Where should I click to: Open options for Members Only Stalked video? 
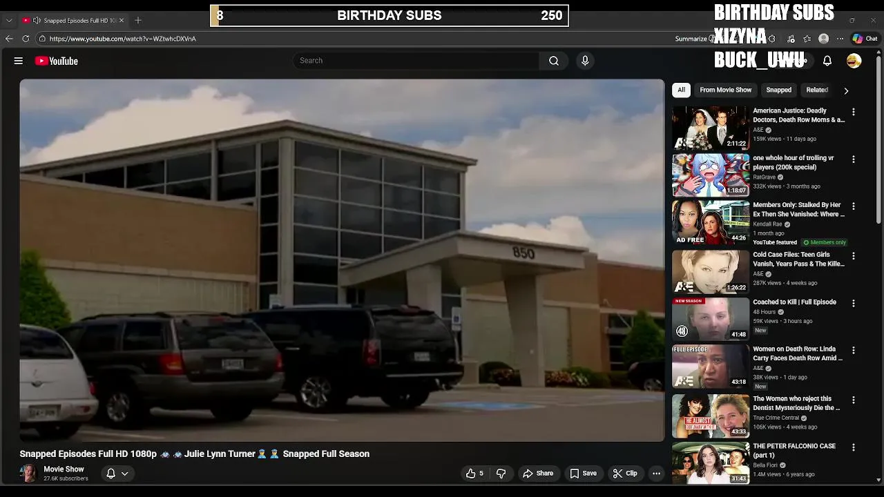coord(854,206)
